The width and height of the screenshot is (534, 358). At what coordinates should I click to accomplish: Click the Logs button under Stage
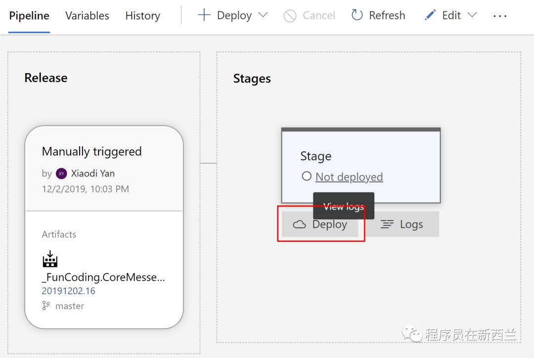[x=402, y=224]
